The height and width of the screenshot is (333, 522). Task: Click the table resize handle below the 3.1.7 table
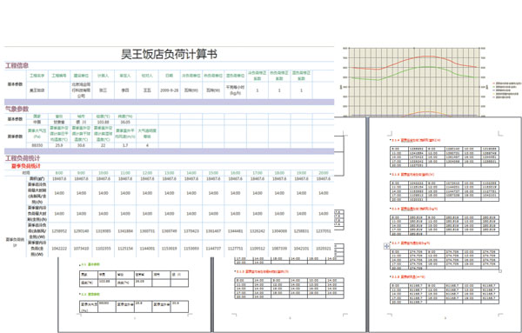(x=500, y=270)
